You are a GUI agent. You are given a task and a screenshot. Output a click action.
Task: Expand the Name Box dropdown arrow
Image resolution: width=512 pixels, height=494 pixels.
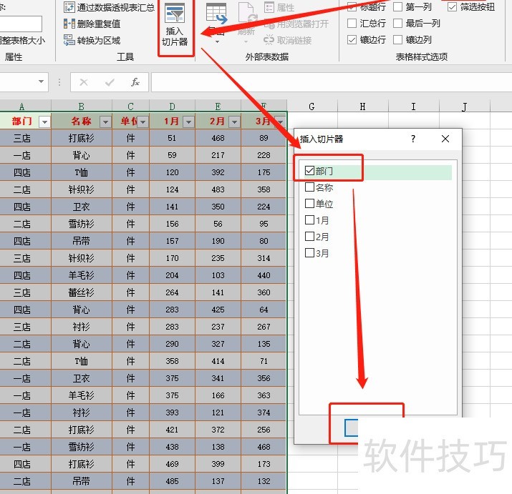tap(41, 81)
